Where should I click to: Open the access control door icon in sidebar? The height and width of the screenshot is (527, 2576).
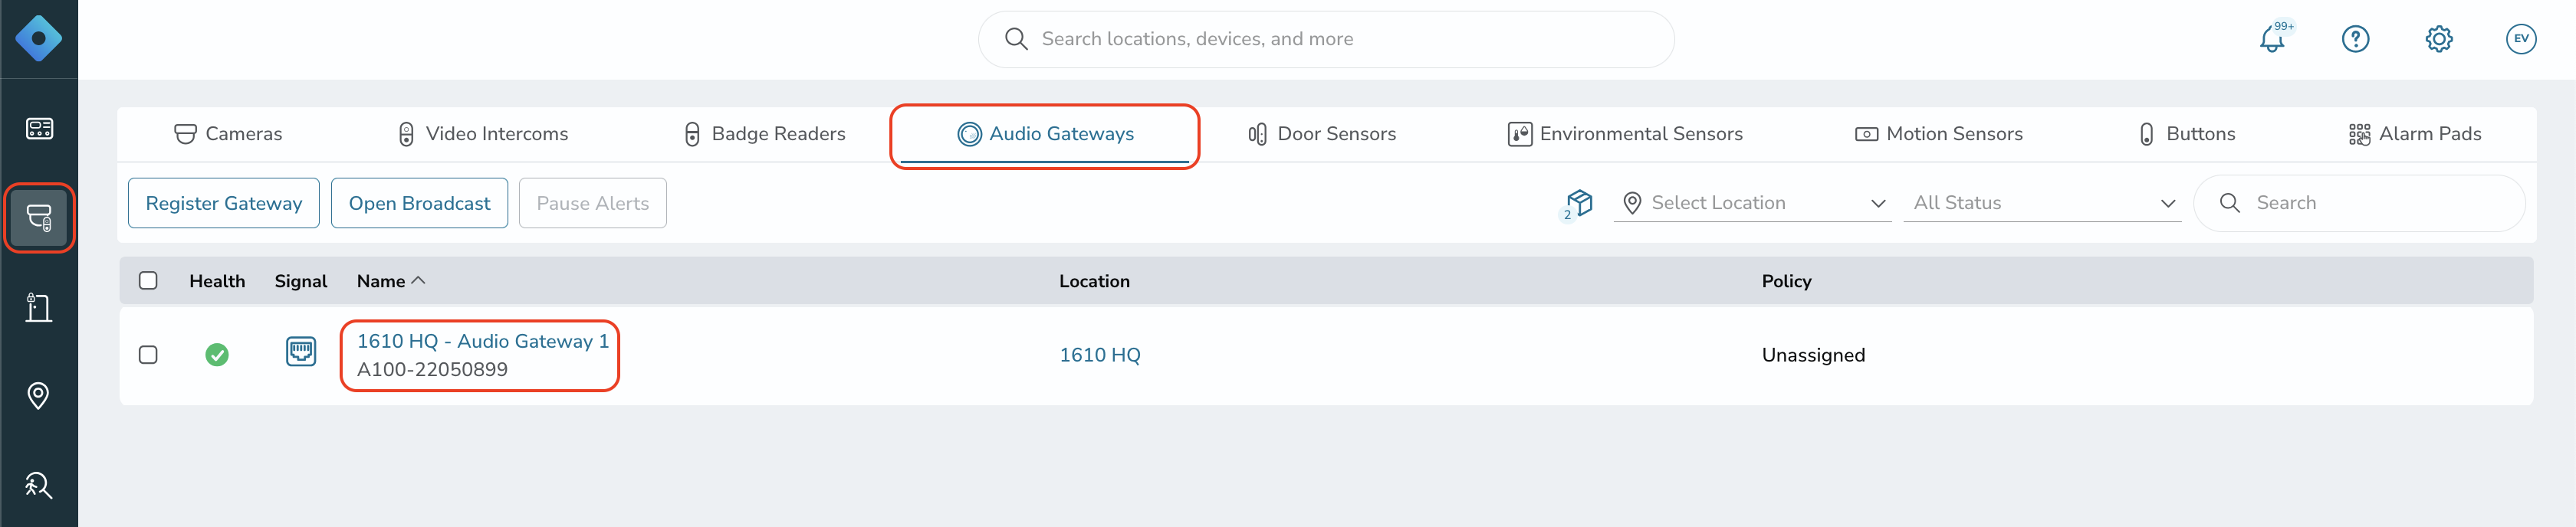click(x=39, y=307)
